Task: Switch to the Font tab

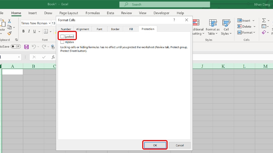Action: pos(99,29)
